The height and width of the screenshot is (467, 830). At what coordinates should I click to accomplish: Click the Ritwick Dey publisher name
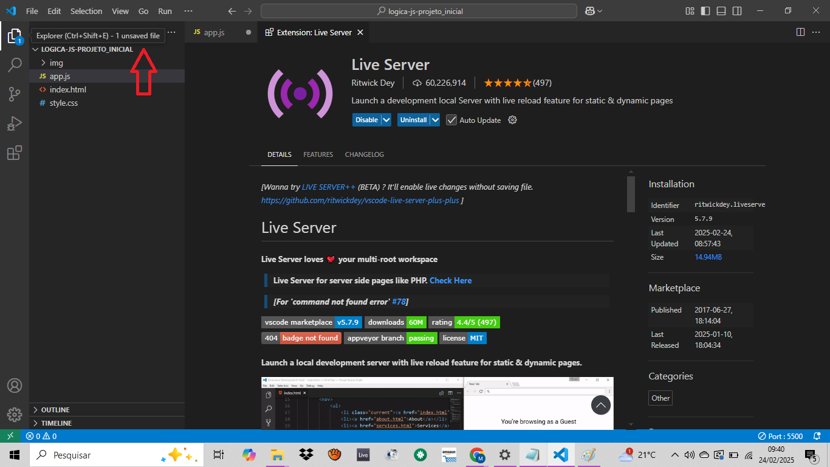373,83
